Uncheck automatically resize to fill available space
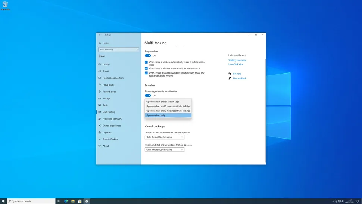 146,62
